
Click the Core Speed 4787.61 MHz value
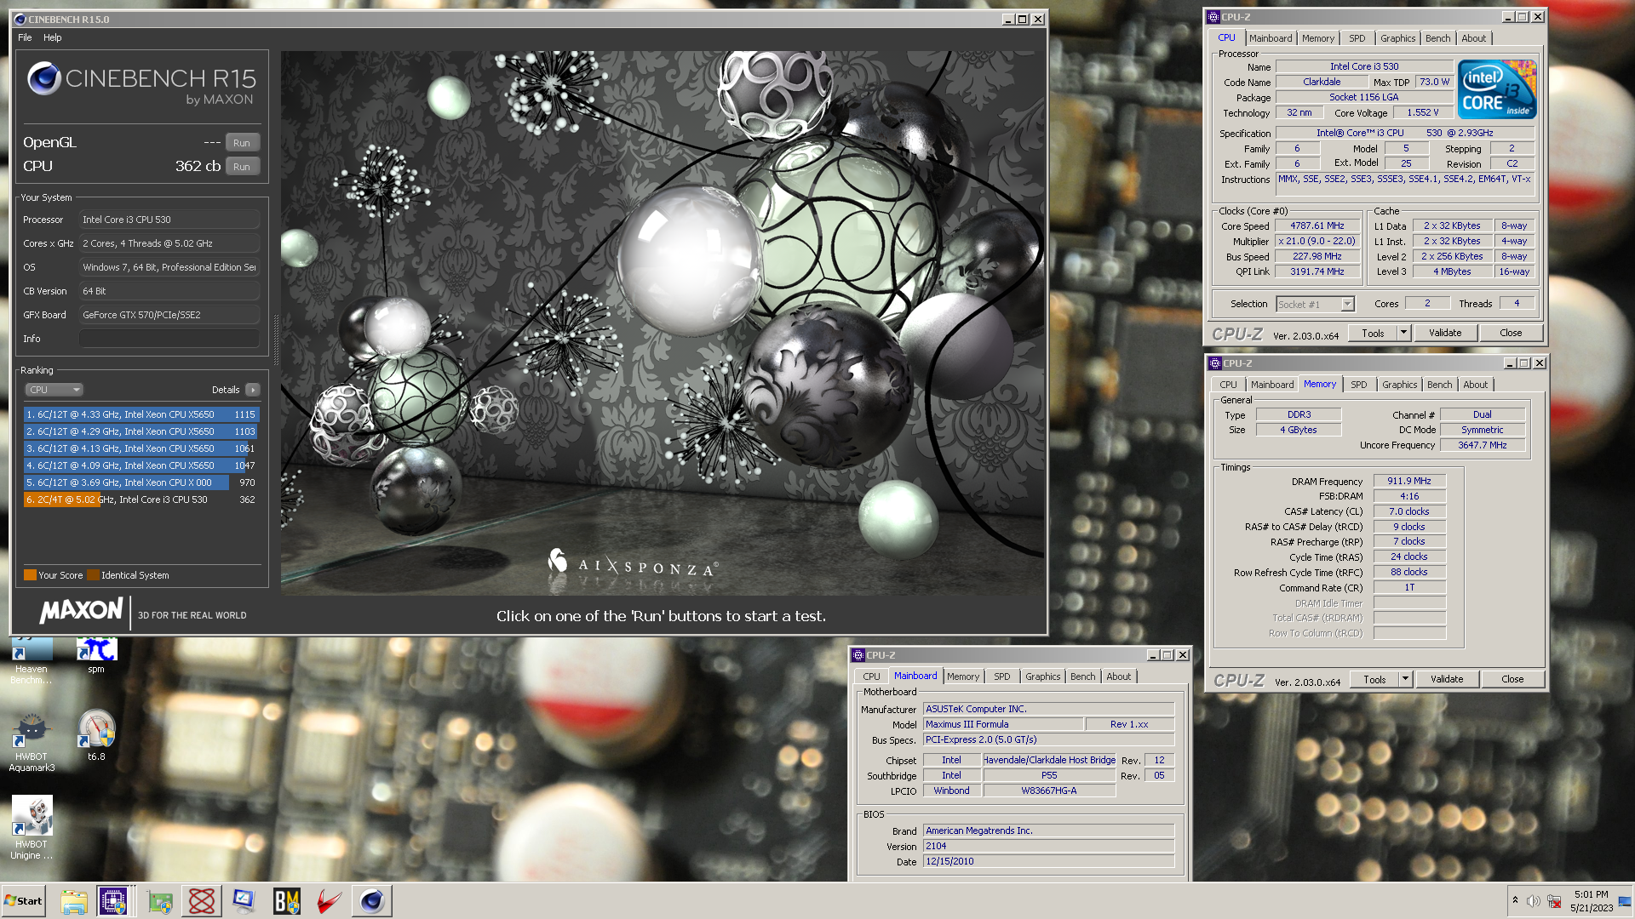click(1317, 226)
